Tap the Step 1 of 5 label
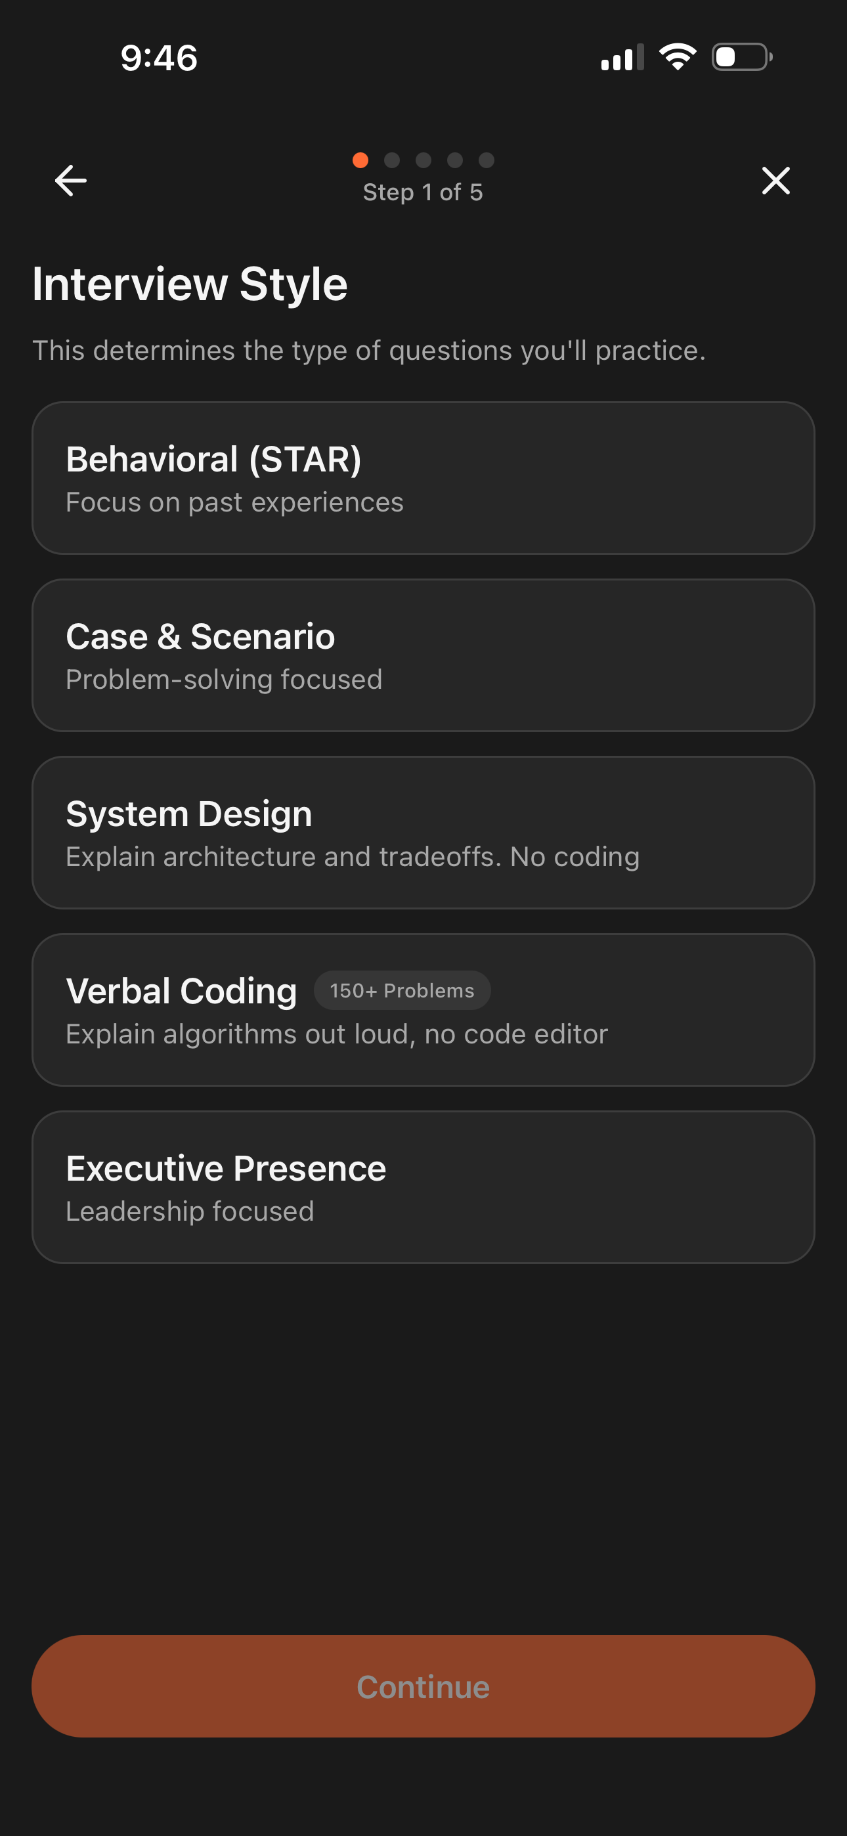The image size is (847, 1836). 423,192
